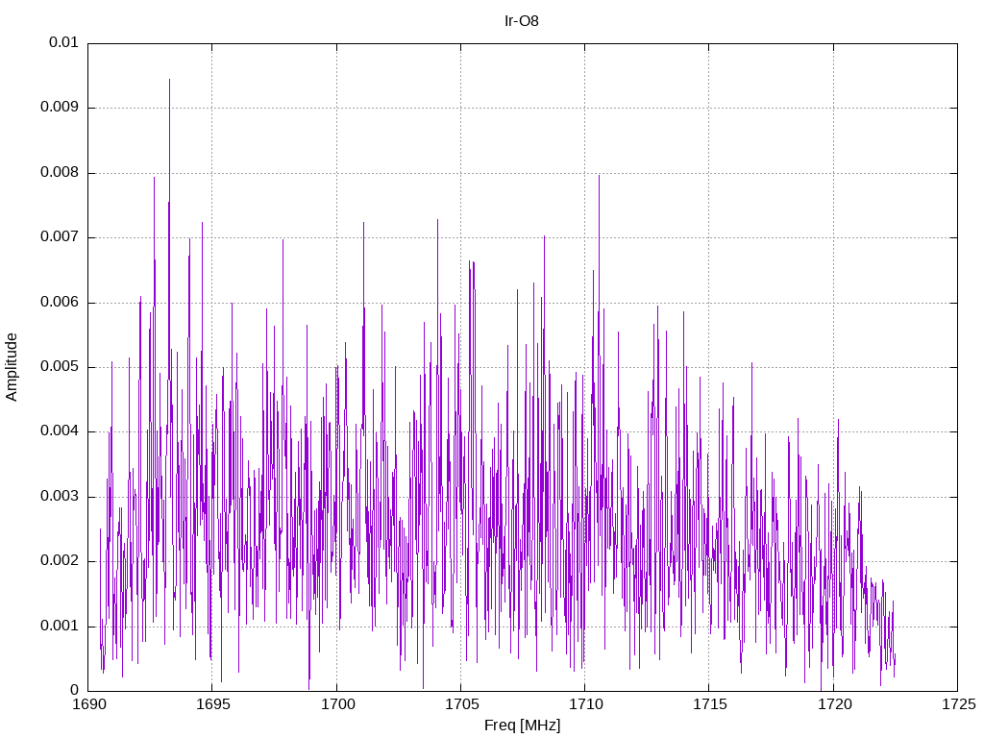Screen dimensions: 984x738
Task: Click the 1700 x-axis tick label
Action: click(x=337, y=704)
